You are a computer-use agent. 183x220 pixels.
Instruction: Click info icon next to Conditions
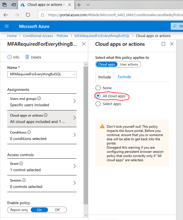tap(29, 132)
